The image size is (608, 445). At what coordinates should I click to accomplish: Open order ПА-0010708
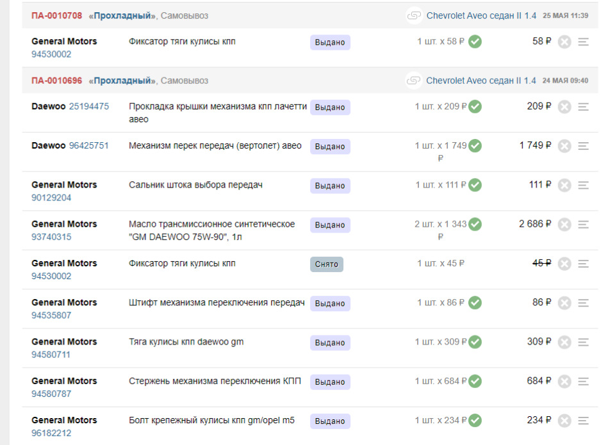56,15
